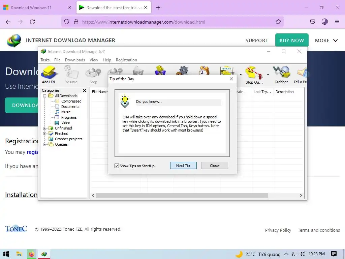Click the Scheduler alarm clock icon
Image resolution: width=345 pixels, height=259 pixels.
(x=204, y=70)
